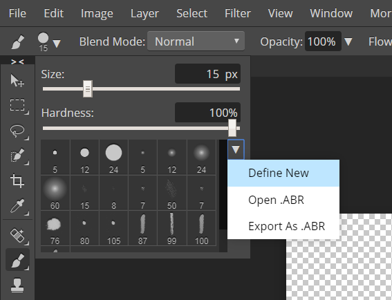Collapse the toolbar with the arrows toggle

17,61
